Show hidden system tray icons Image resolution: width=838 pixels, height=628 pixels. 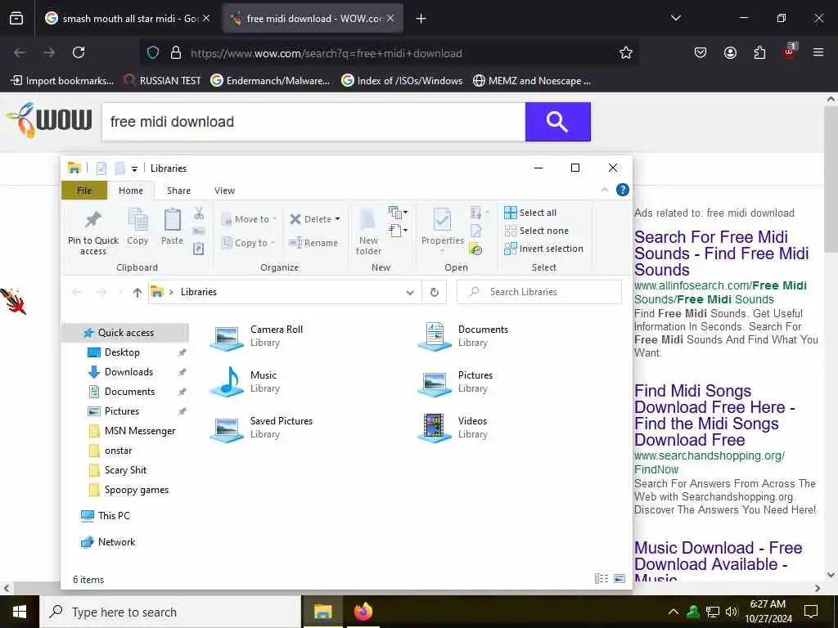point(674,612)
